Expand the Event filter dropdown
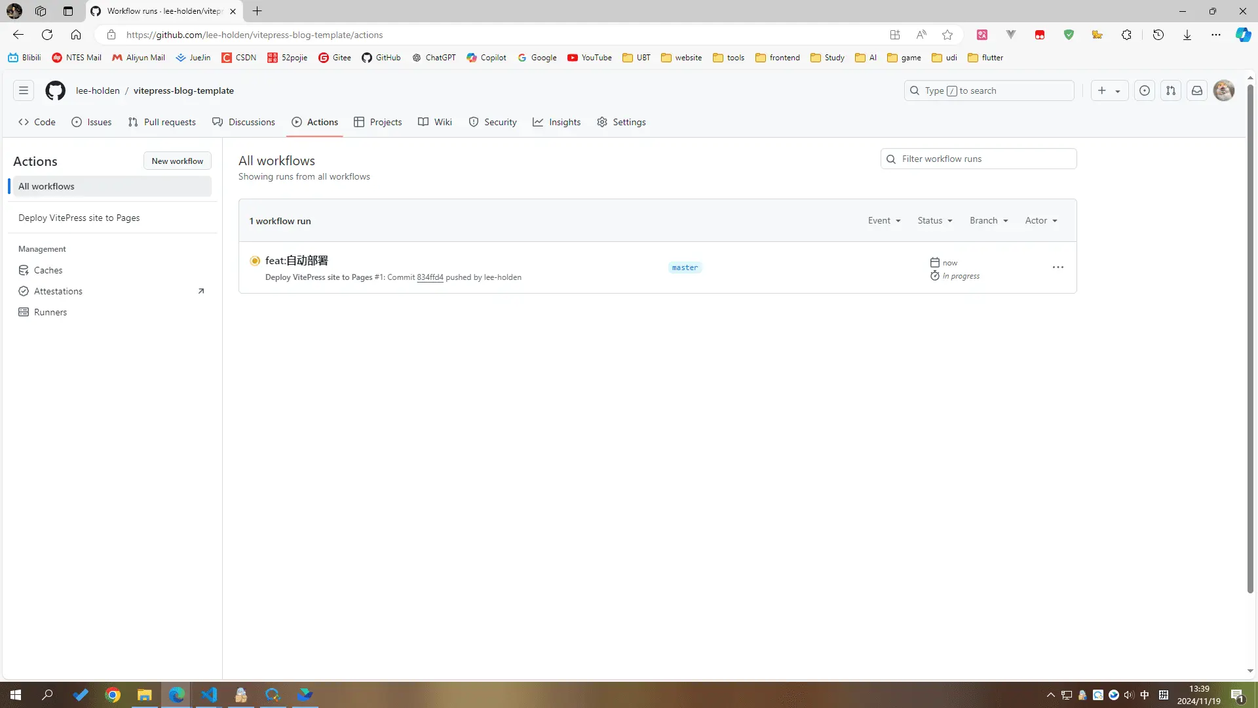1258x708 pixels. click(x=884, y=221)
